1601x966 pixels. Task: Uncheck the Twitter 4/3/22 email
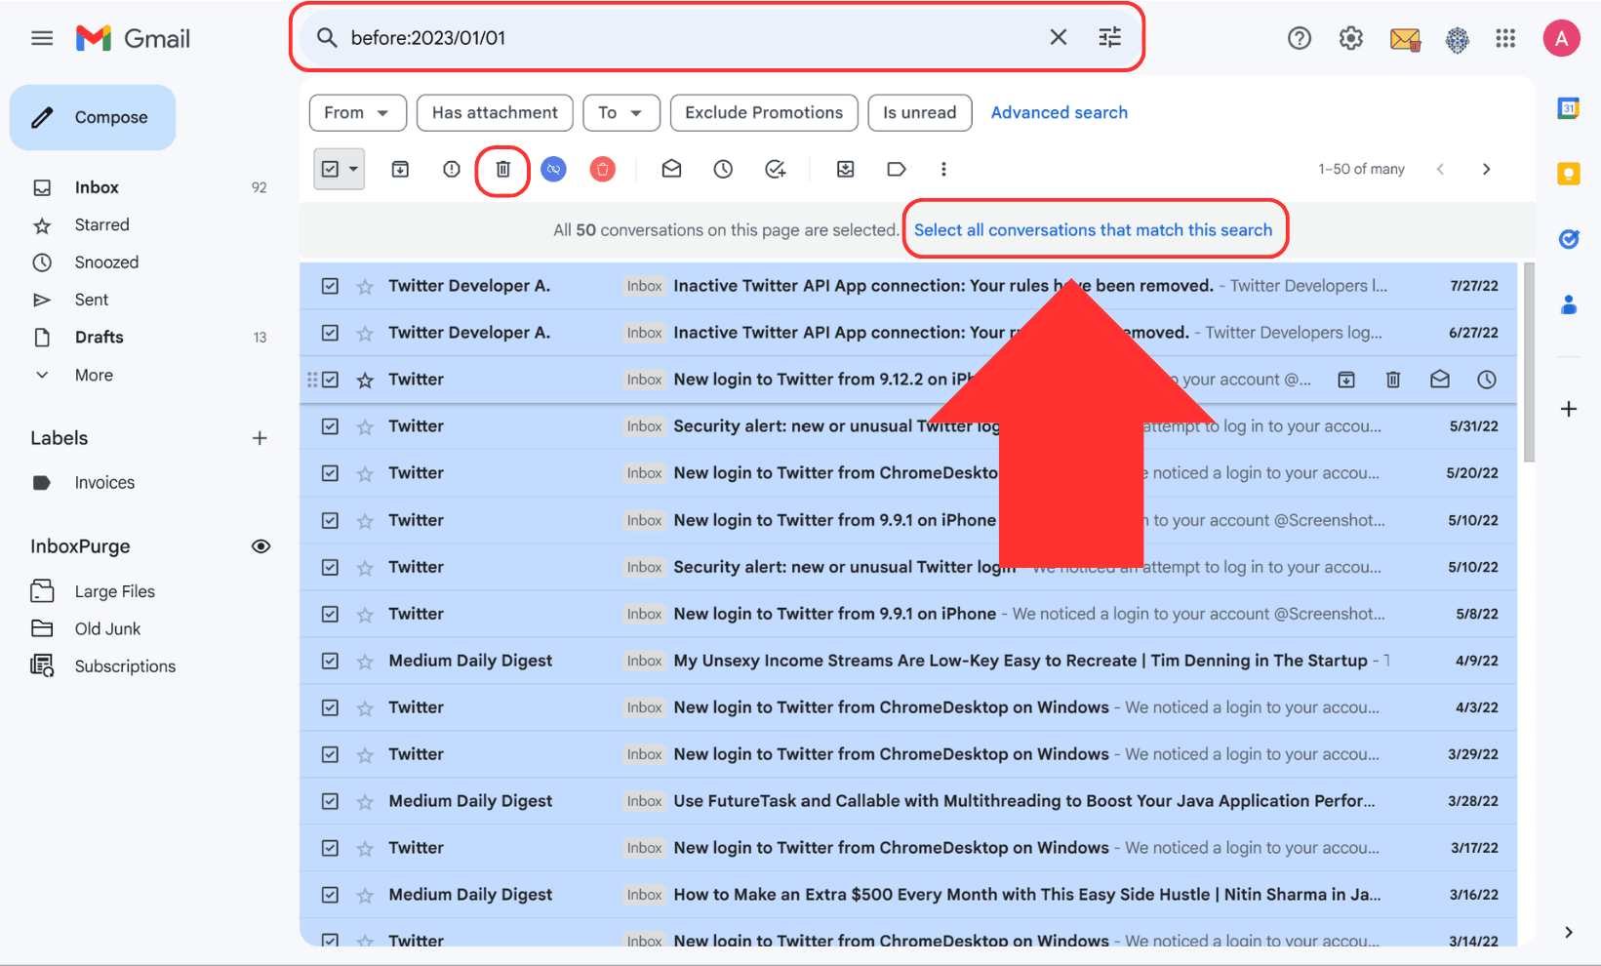tap(330, 707)
